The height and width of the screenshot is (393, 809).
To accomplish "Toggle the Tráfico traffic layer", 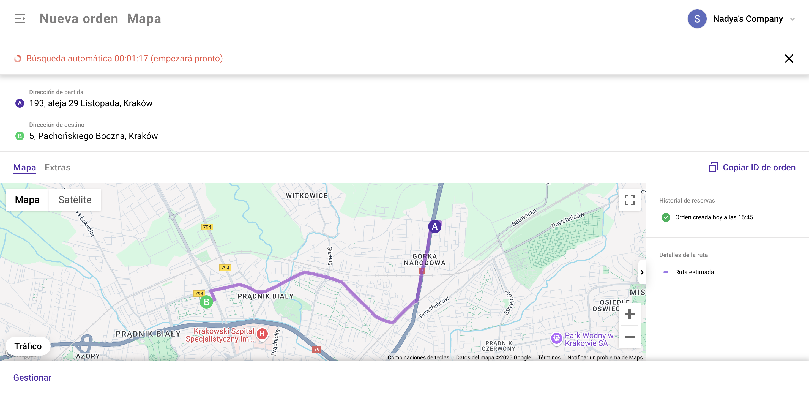I will pyautogui.click(x=28, y=346).
